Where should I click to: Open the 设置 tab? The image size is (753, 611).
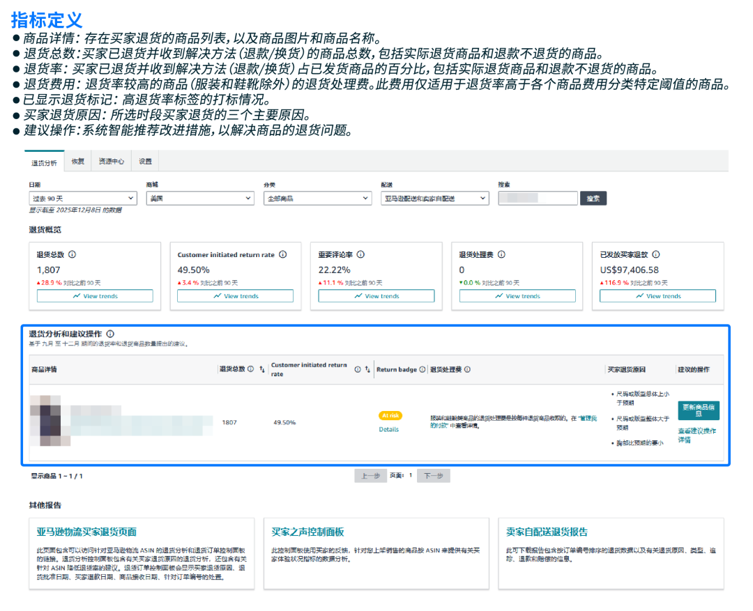[x=145, y=161]
